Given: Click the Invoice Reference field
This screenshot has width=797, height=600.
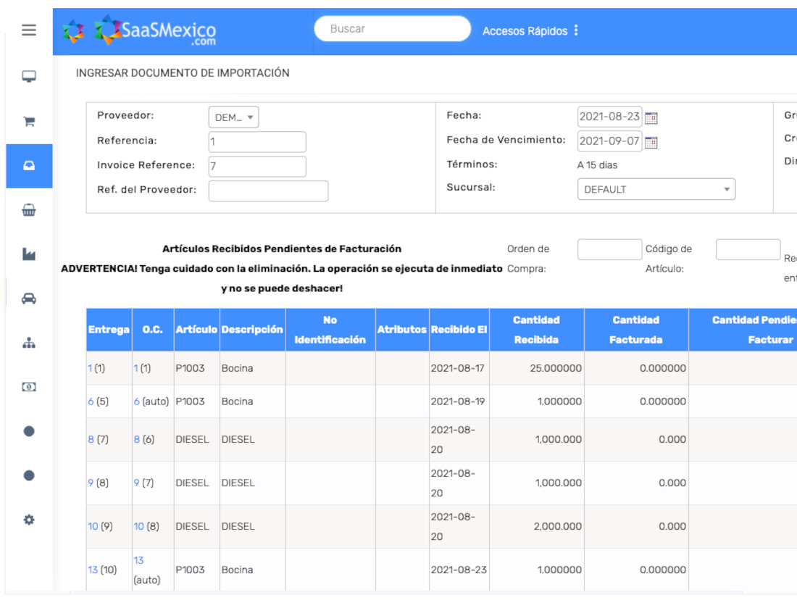Looking at the screenshot, I should [257, 166].
